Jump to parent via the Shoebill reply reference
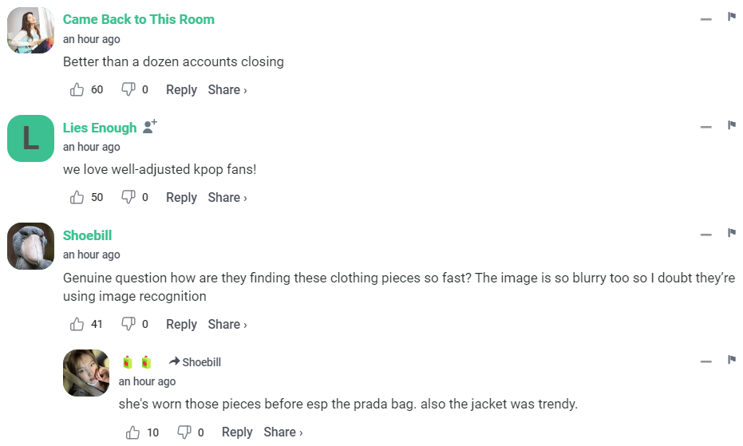 tap(196, 362)
